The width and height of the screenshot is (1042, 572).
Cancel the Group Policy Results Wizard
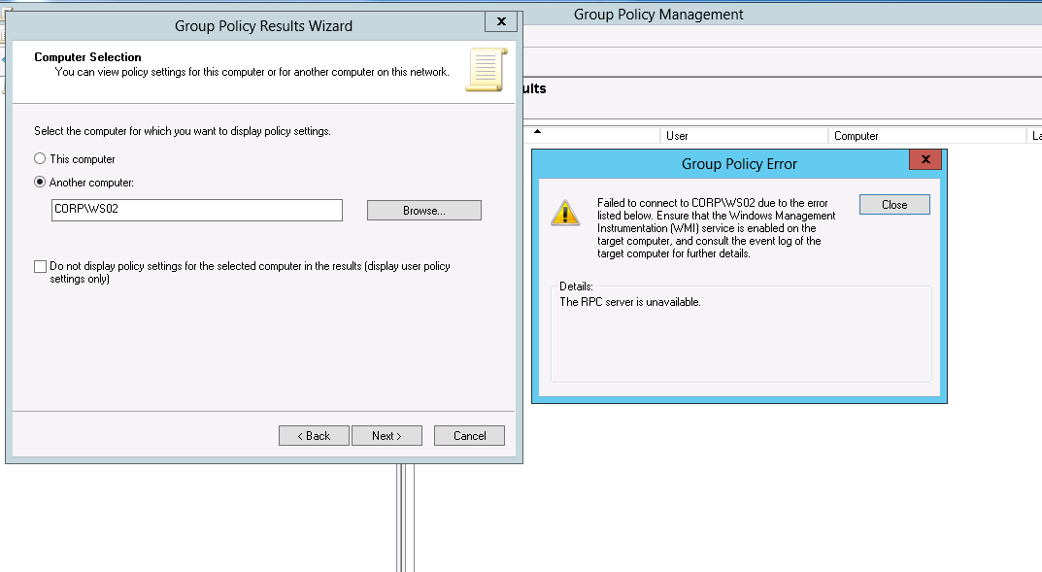pos(469,436)
